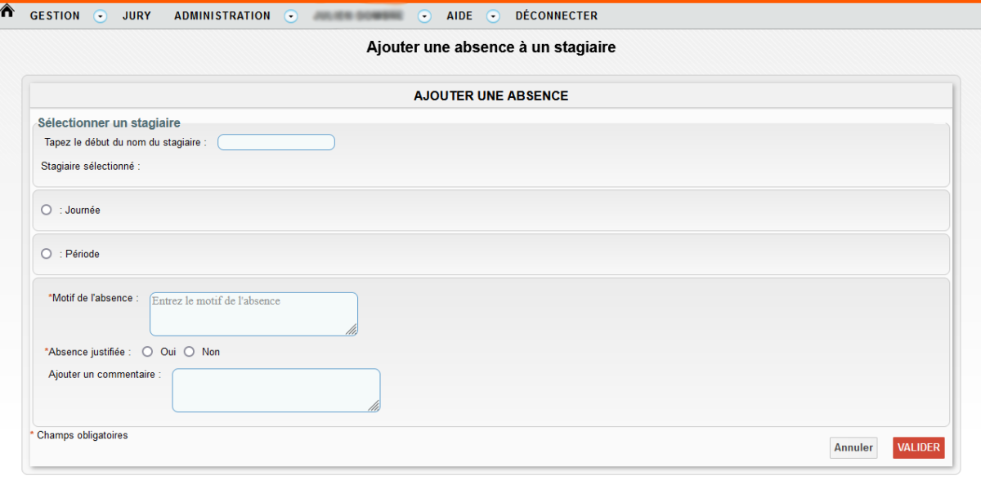Click the home icon in the top bar

pos(9,12)
